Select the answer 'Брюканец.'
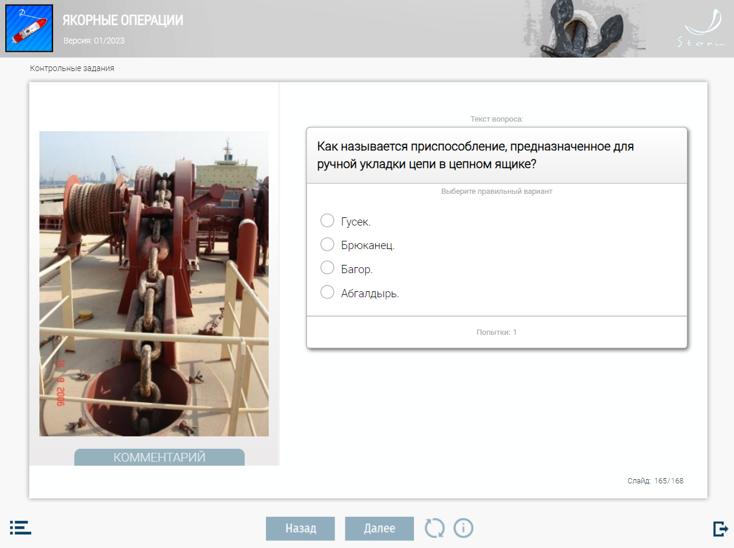 point(327,244)
